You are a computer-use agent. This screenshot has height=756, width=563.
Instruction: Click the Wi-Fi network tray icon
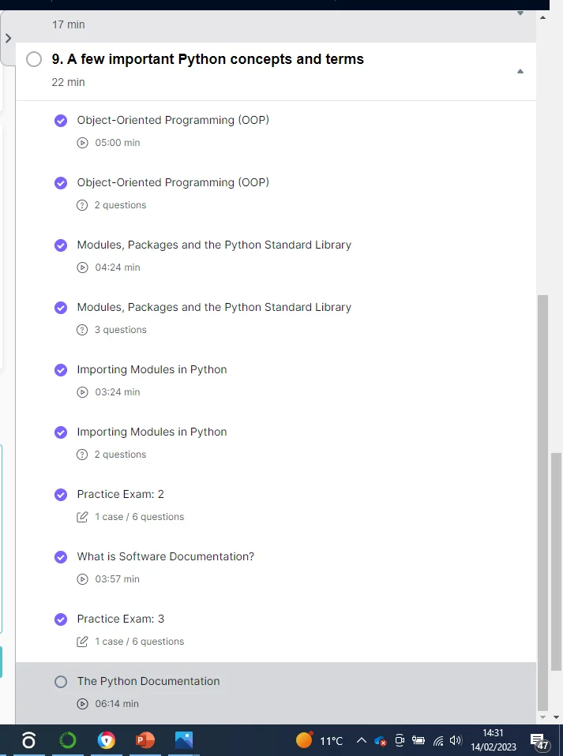click(438, 740)
